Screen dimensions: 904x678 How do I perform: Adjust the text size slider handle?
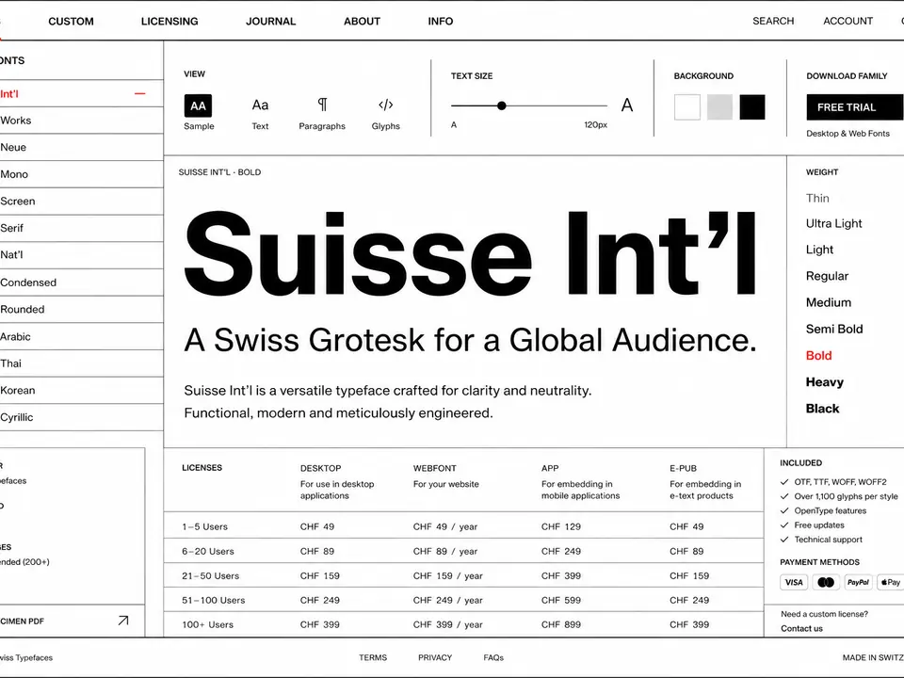click(x=502, y=105)
